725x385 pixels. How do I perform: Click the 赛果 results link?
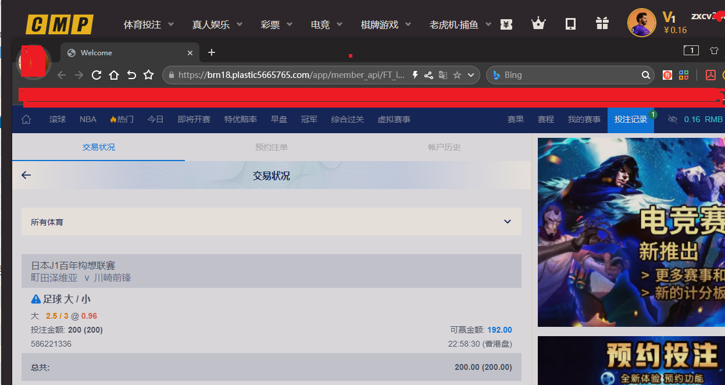coord(515,119)
